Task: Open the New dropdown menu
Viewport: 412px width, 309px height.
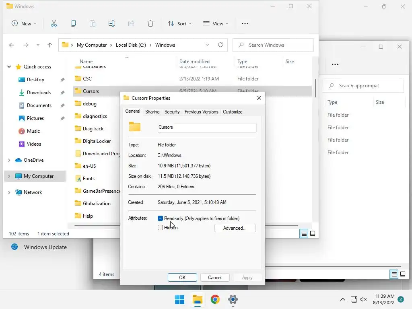Action: (x=24, y=24)
